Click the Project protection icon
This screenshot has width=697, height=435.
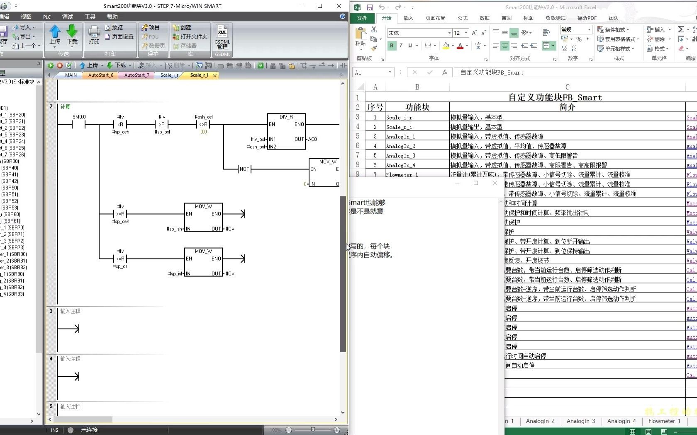click(144, 27)
